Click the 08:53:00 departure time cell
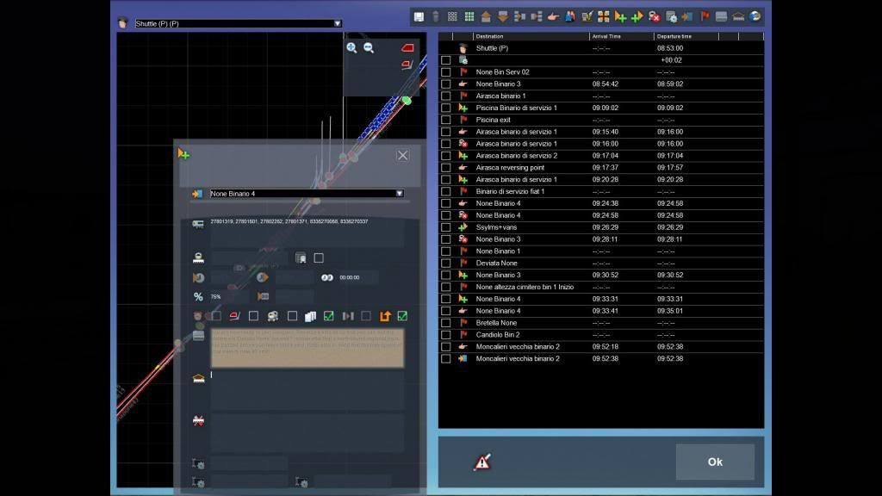Viewport: 882px width, 496px height. [x=670, y=48]
